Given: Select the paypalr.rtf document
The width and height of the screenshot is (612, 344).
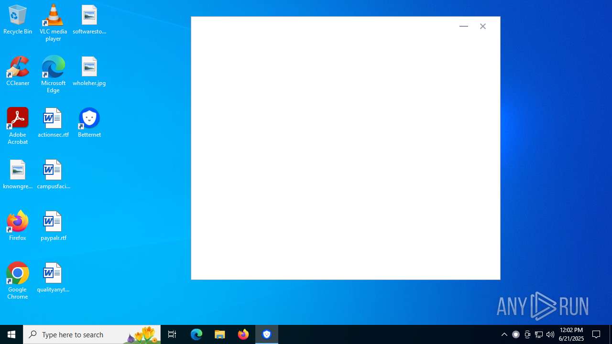Looking at the screenshot, I should pyautogui.click(x=53, y=226).
